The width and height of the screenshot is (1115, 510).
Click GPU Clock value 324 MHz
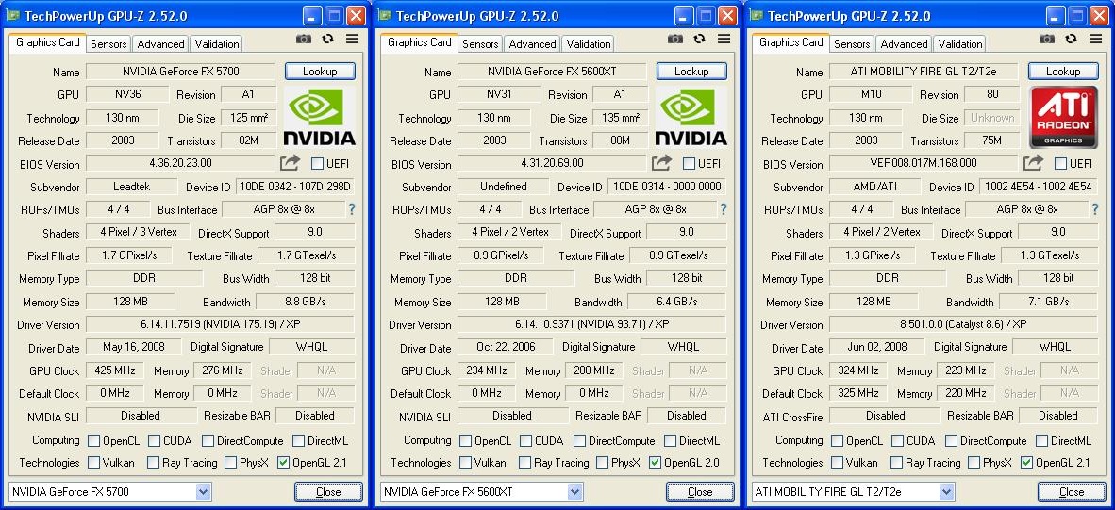pos(858,370)
